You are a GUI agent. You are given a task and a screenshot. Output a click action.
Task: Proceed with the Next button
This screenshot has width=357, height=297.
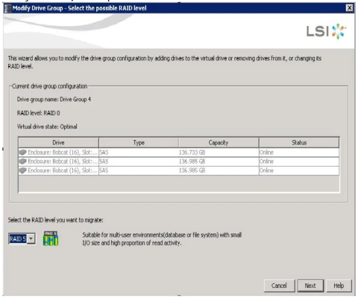click(x=310, y=285)
